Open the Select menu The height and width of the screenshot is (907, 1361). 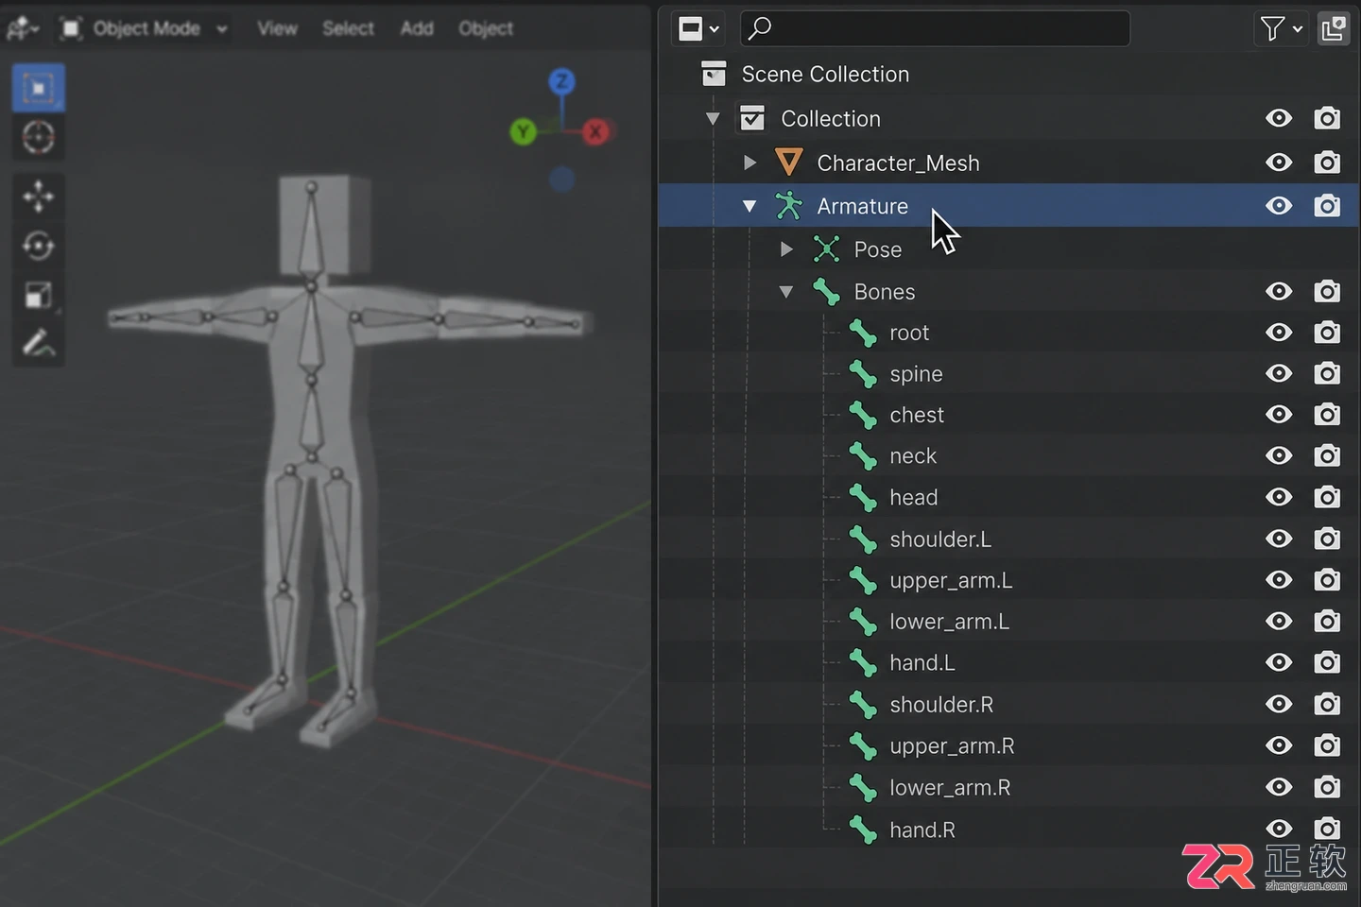pos(348,28)
